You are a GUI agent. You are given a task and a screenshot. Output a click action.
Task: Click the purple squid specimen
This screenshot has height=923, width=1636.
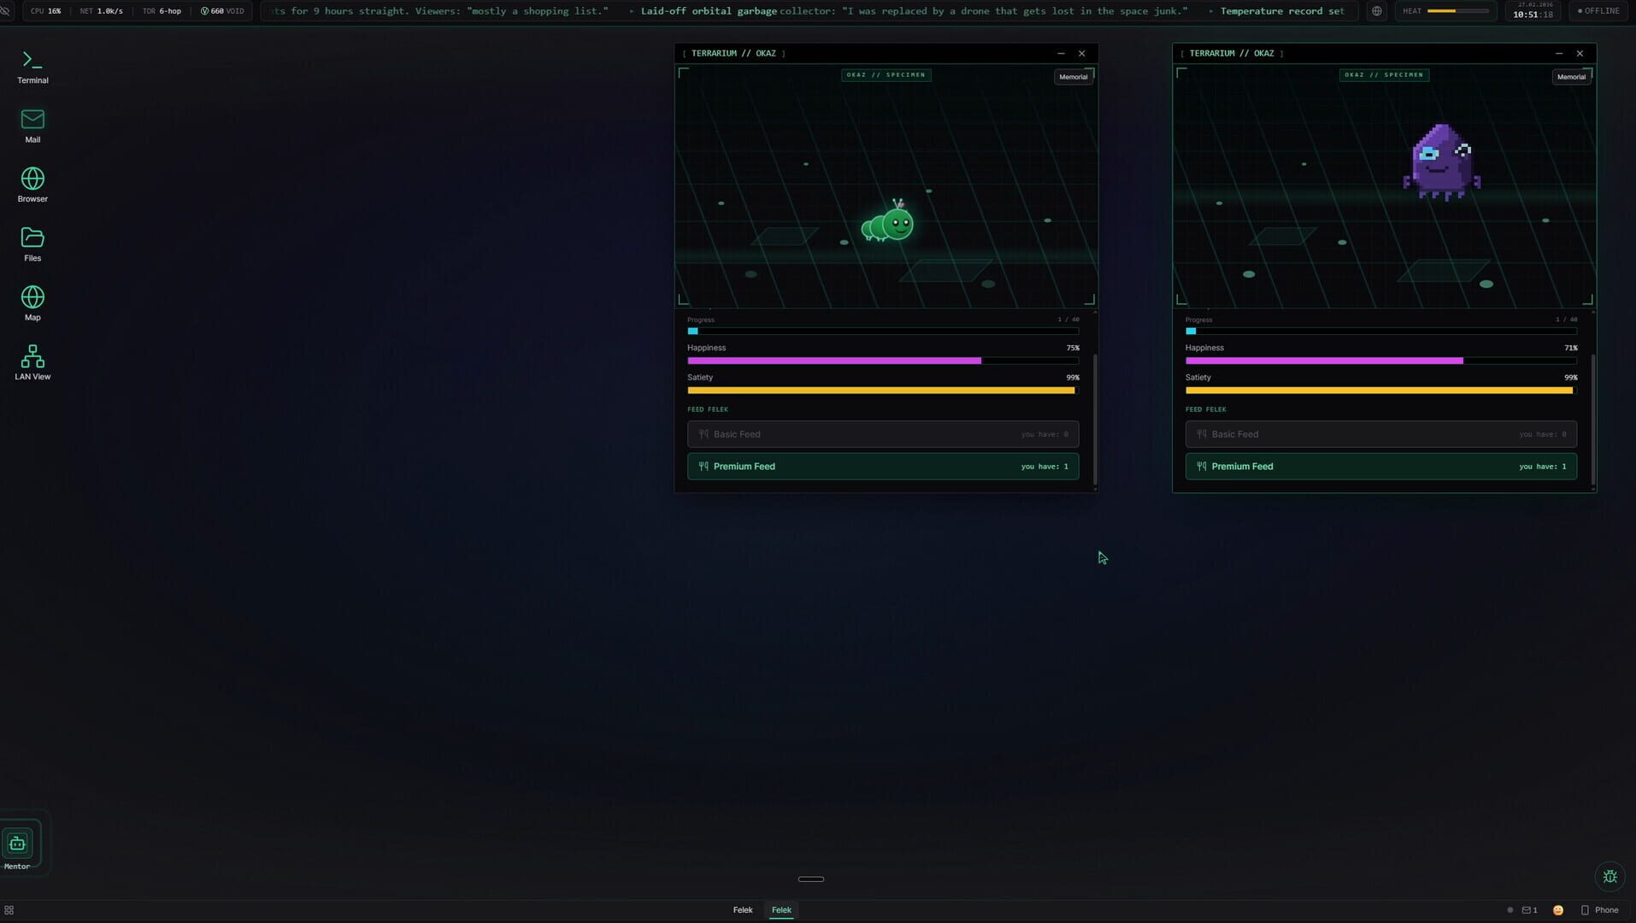tap(1441, 162)
